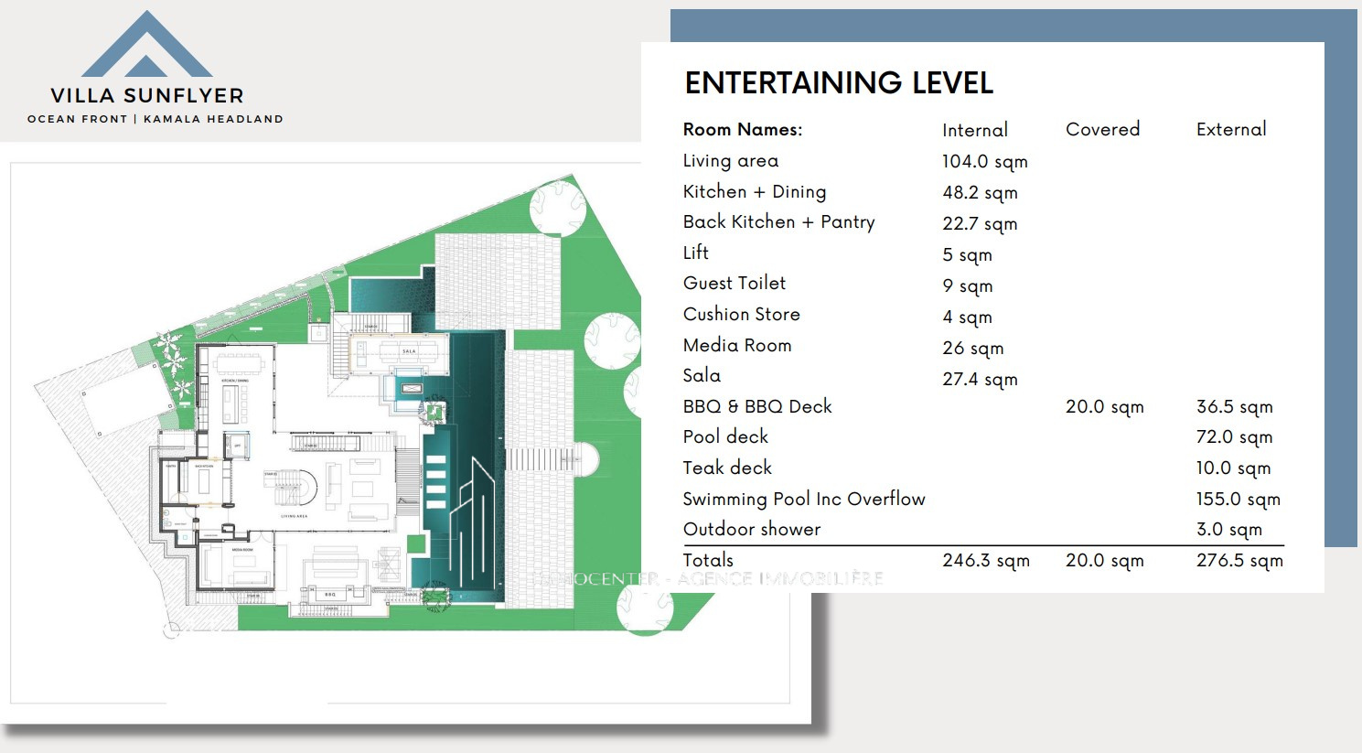Click the Living area row label
The height and width of the screenshot is (753, 1362).
(x=730, y=161)
